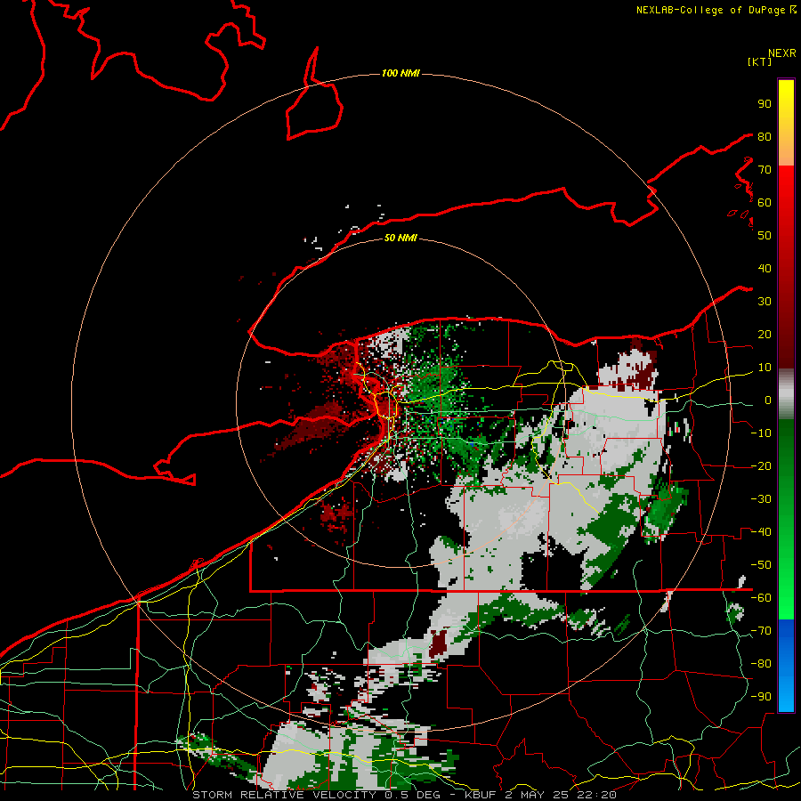Click the -90 value on the velocity scale

pos(761,697)
